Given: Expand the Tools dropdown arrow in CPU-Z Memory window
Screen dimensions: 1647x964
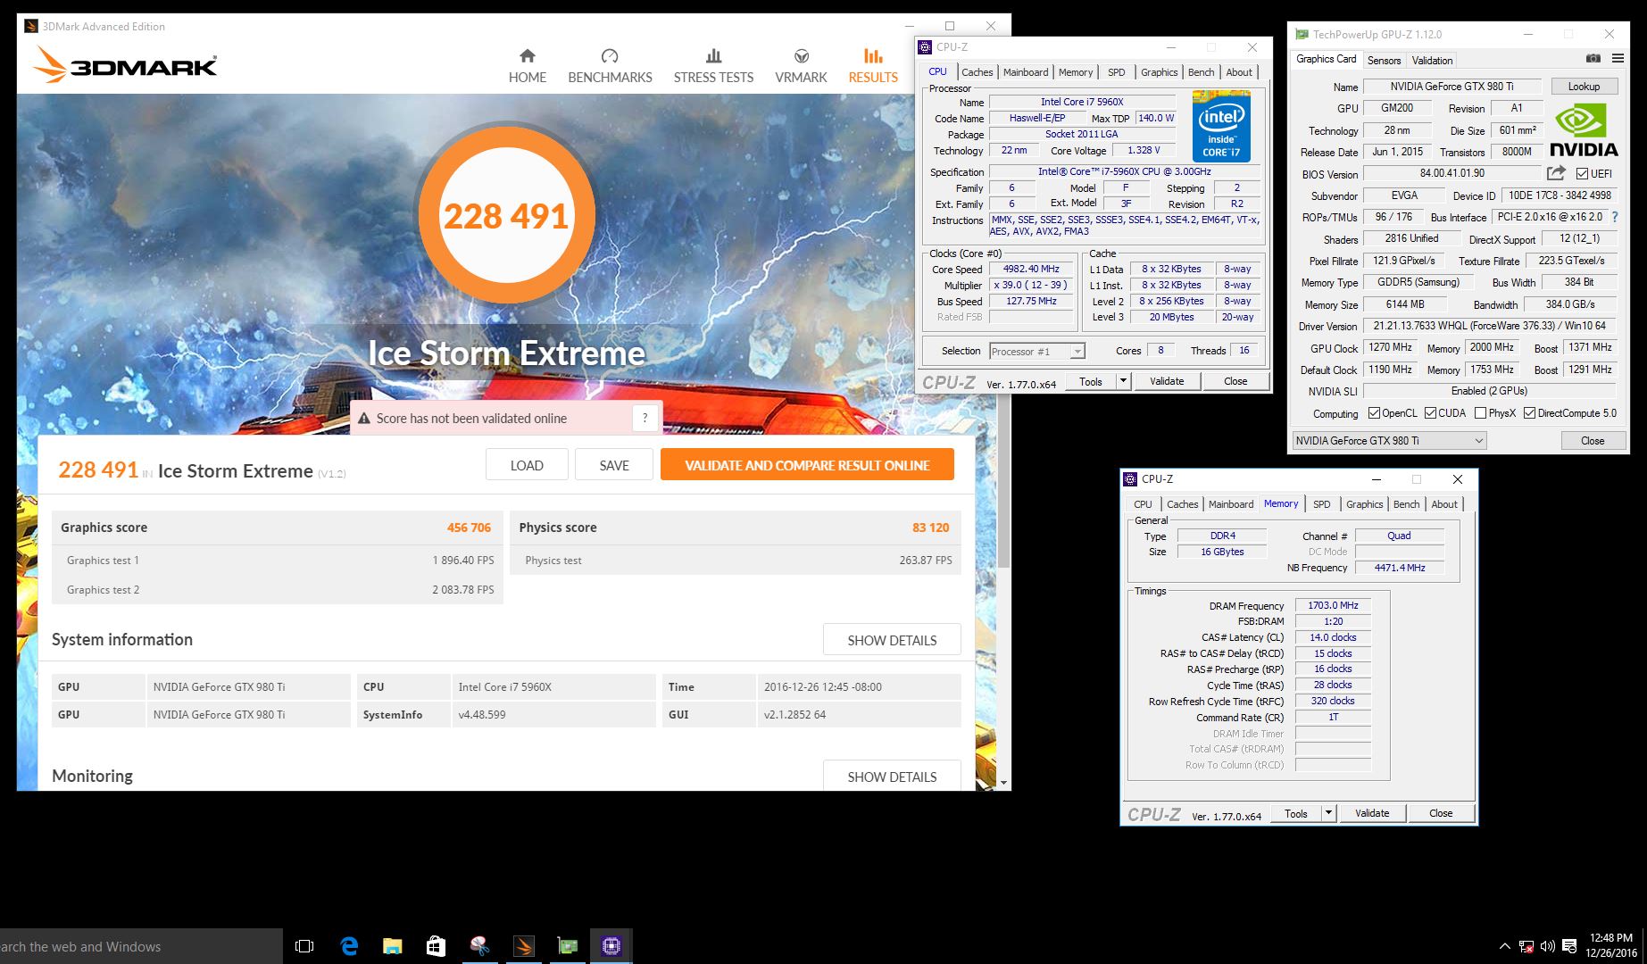Looking at the screenshot, I should [x=1328, y=813].
